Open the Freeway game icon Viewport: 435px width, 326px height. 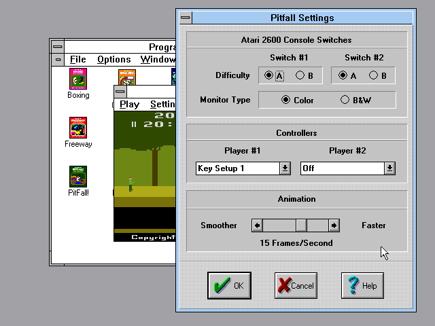[78, 128]
